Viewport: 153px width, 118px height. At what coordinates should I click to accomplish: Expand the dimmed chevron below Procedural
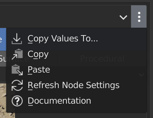(x=141, y=75)
